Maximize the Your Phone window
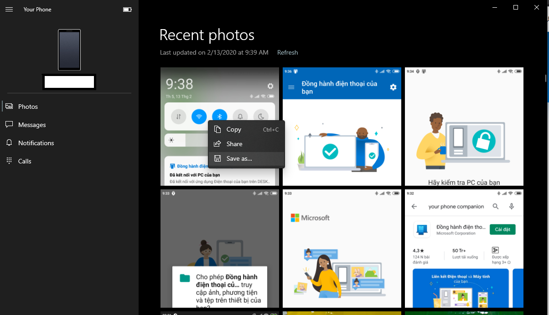 coord(516,7)
